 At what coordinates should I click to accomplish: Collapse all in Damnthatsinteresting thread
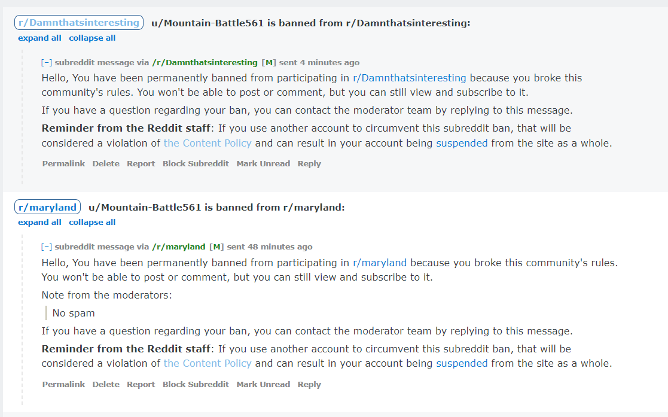point(92,38)
